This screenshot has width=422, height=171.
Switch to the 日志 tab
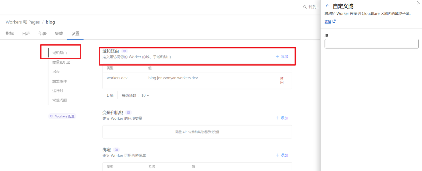pyautogui.click(x=26, y=33)
